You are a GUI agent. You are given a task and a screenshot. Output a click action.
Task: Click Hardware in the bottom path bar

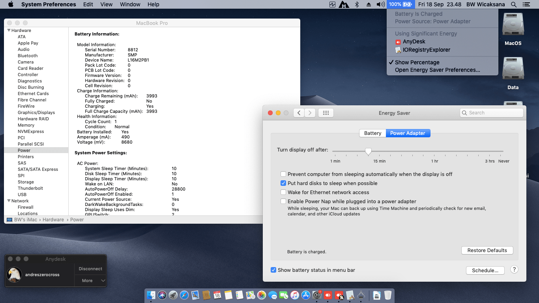pos(53,220)
